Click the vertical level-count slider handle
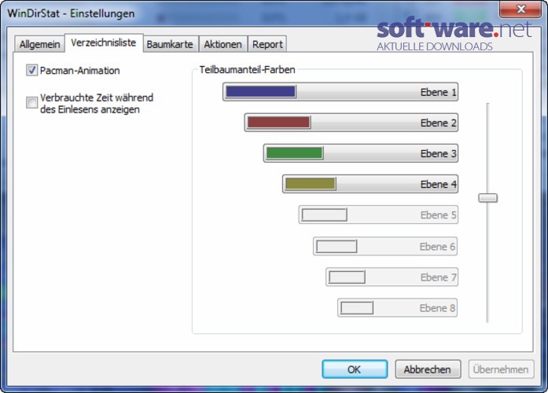This screenshot has width=548, height=393. (x=487, y=198)
